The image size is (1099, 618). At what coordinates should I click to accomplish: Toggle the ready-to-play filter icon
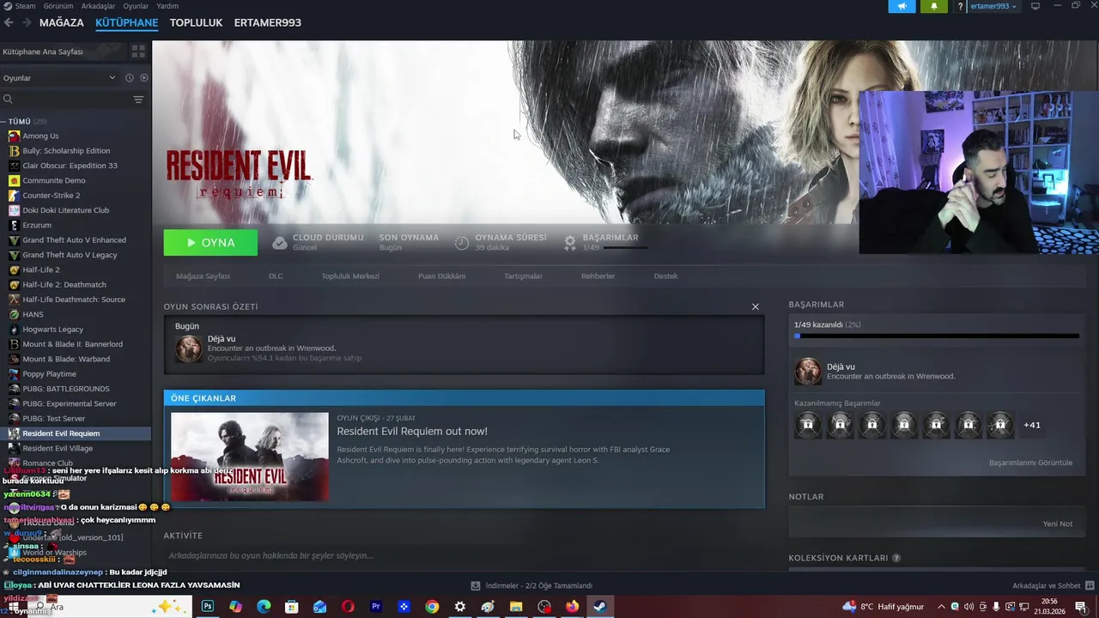pyautogui.click(x=144, y=78)
